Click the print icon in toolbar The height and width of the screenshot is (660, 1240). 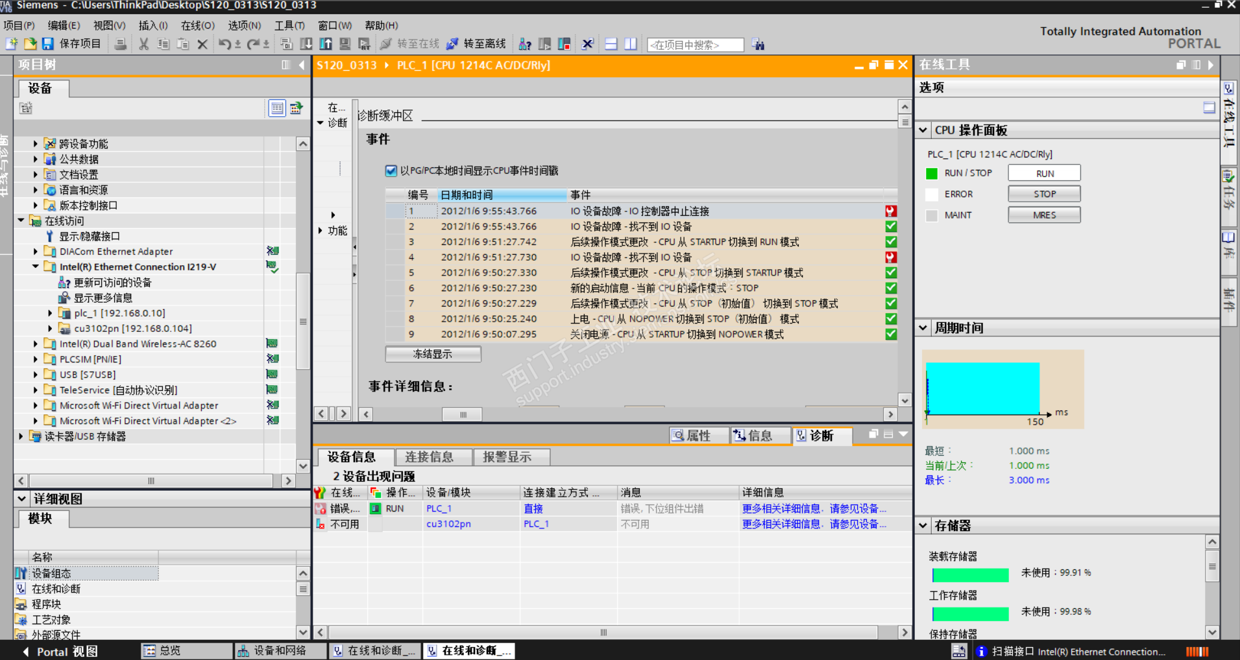coord(121,44)
